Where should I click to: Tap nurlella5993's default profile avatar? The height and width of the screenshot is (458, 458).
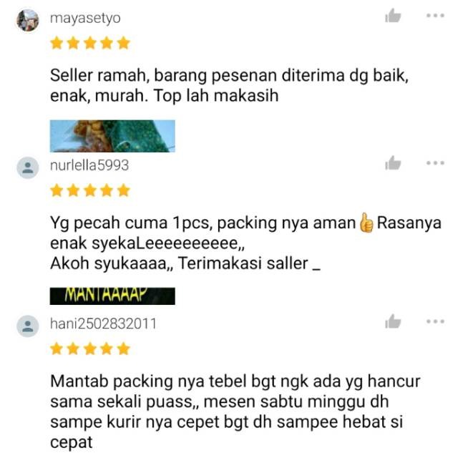[x=28, y=167]
